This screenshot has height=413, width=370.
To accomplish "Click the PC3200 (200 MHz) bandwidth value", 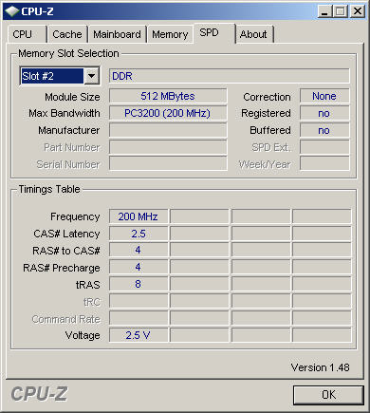I will tap(168, 113).
